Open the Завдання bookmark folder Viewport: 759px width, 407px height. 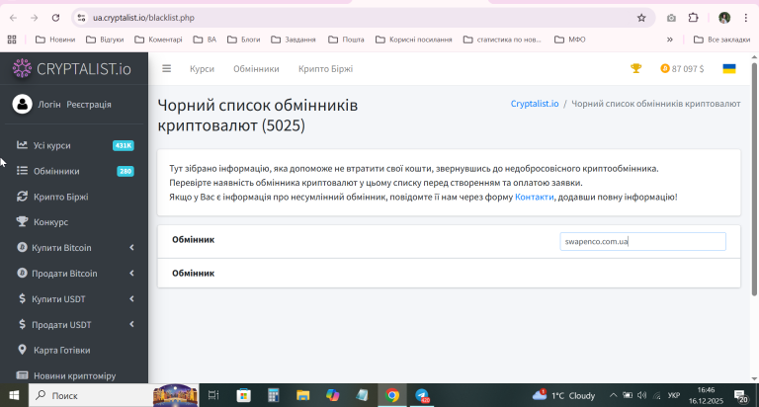point(294,40)
